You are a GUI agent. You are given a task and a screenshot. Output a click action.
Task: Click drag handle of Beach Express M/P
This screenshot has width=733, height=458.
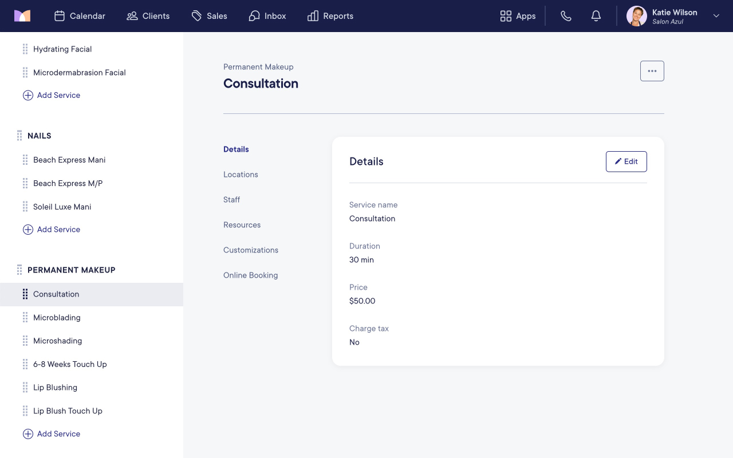click(25, 184)
